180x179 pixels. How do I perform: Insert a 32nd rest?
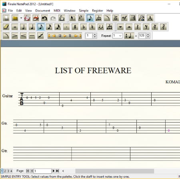[163, 27]
